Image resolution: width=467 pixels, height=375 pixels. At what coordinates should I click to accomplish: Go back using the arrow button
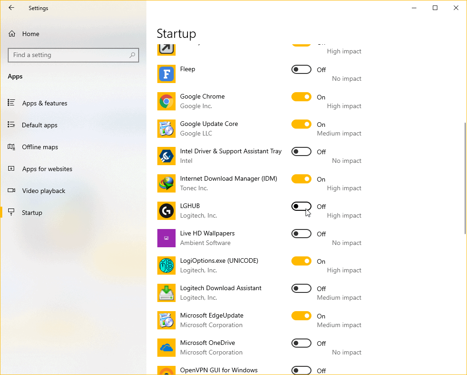(11, 8)
